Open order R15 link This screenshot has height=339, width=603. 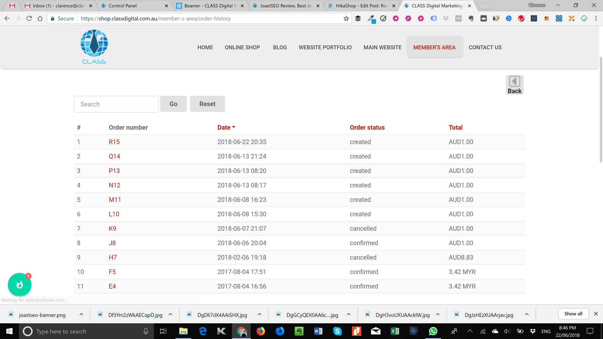[x=114, y=142]
